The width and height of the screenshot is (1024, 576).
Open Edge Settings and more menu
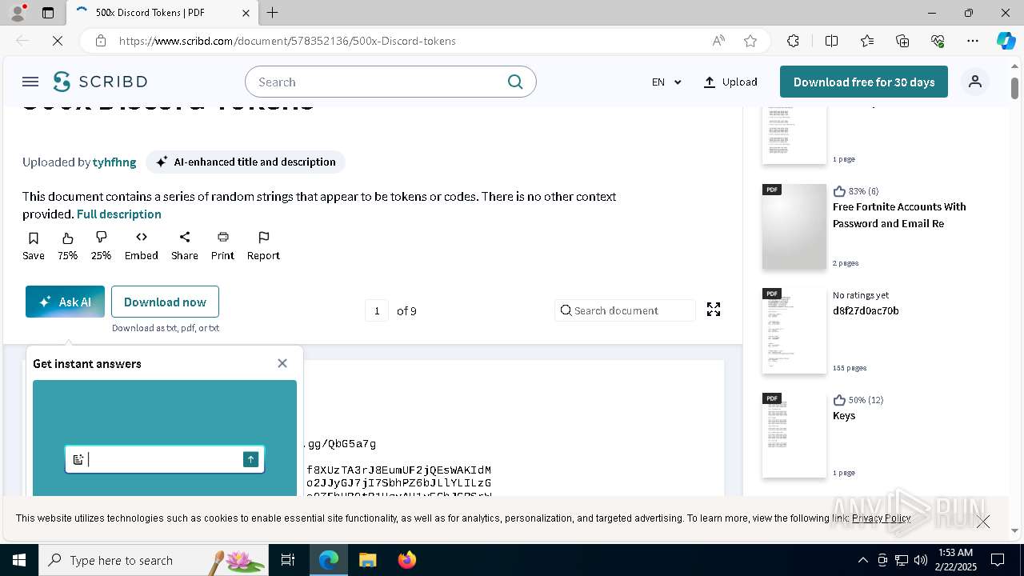tap(973, 41)
